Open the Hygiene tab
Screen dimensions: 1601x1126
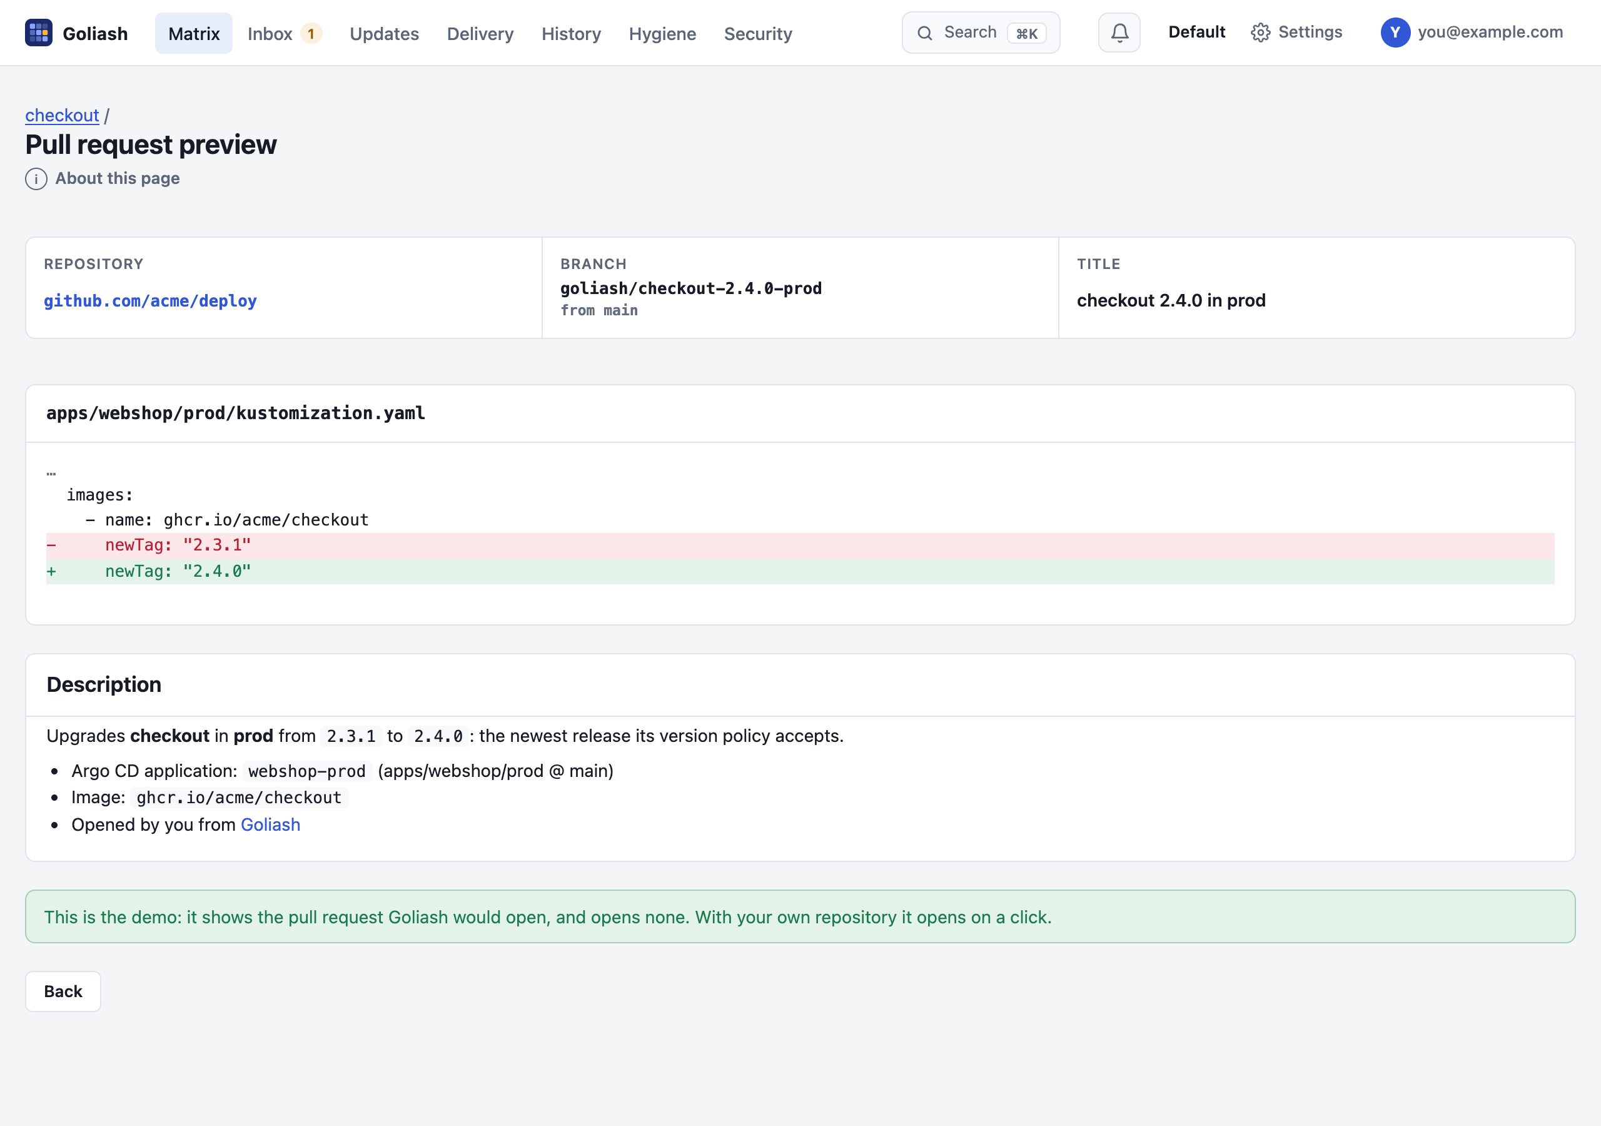662,34
